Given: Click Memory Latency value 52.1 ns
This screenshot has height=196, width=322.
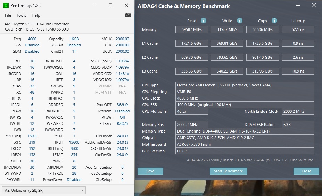Looking at the screenshot, I should point(298,29).
